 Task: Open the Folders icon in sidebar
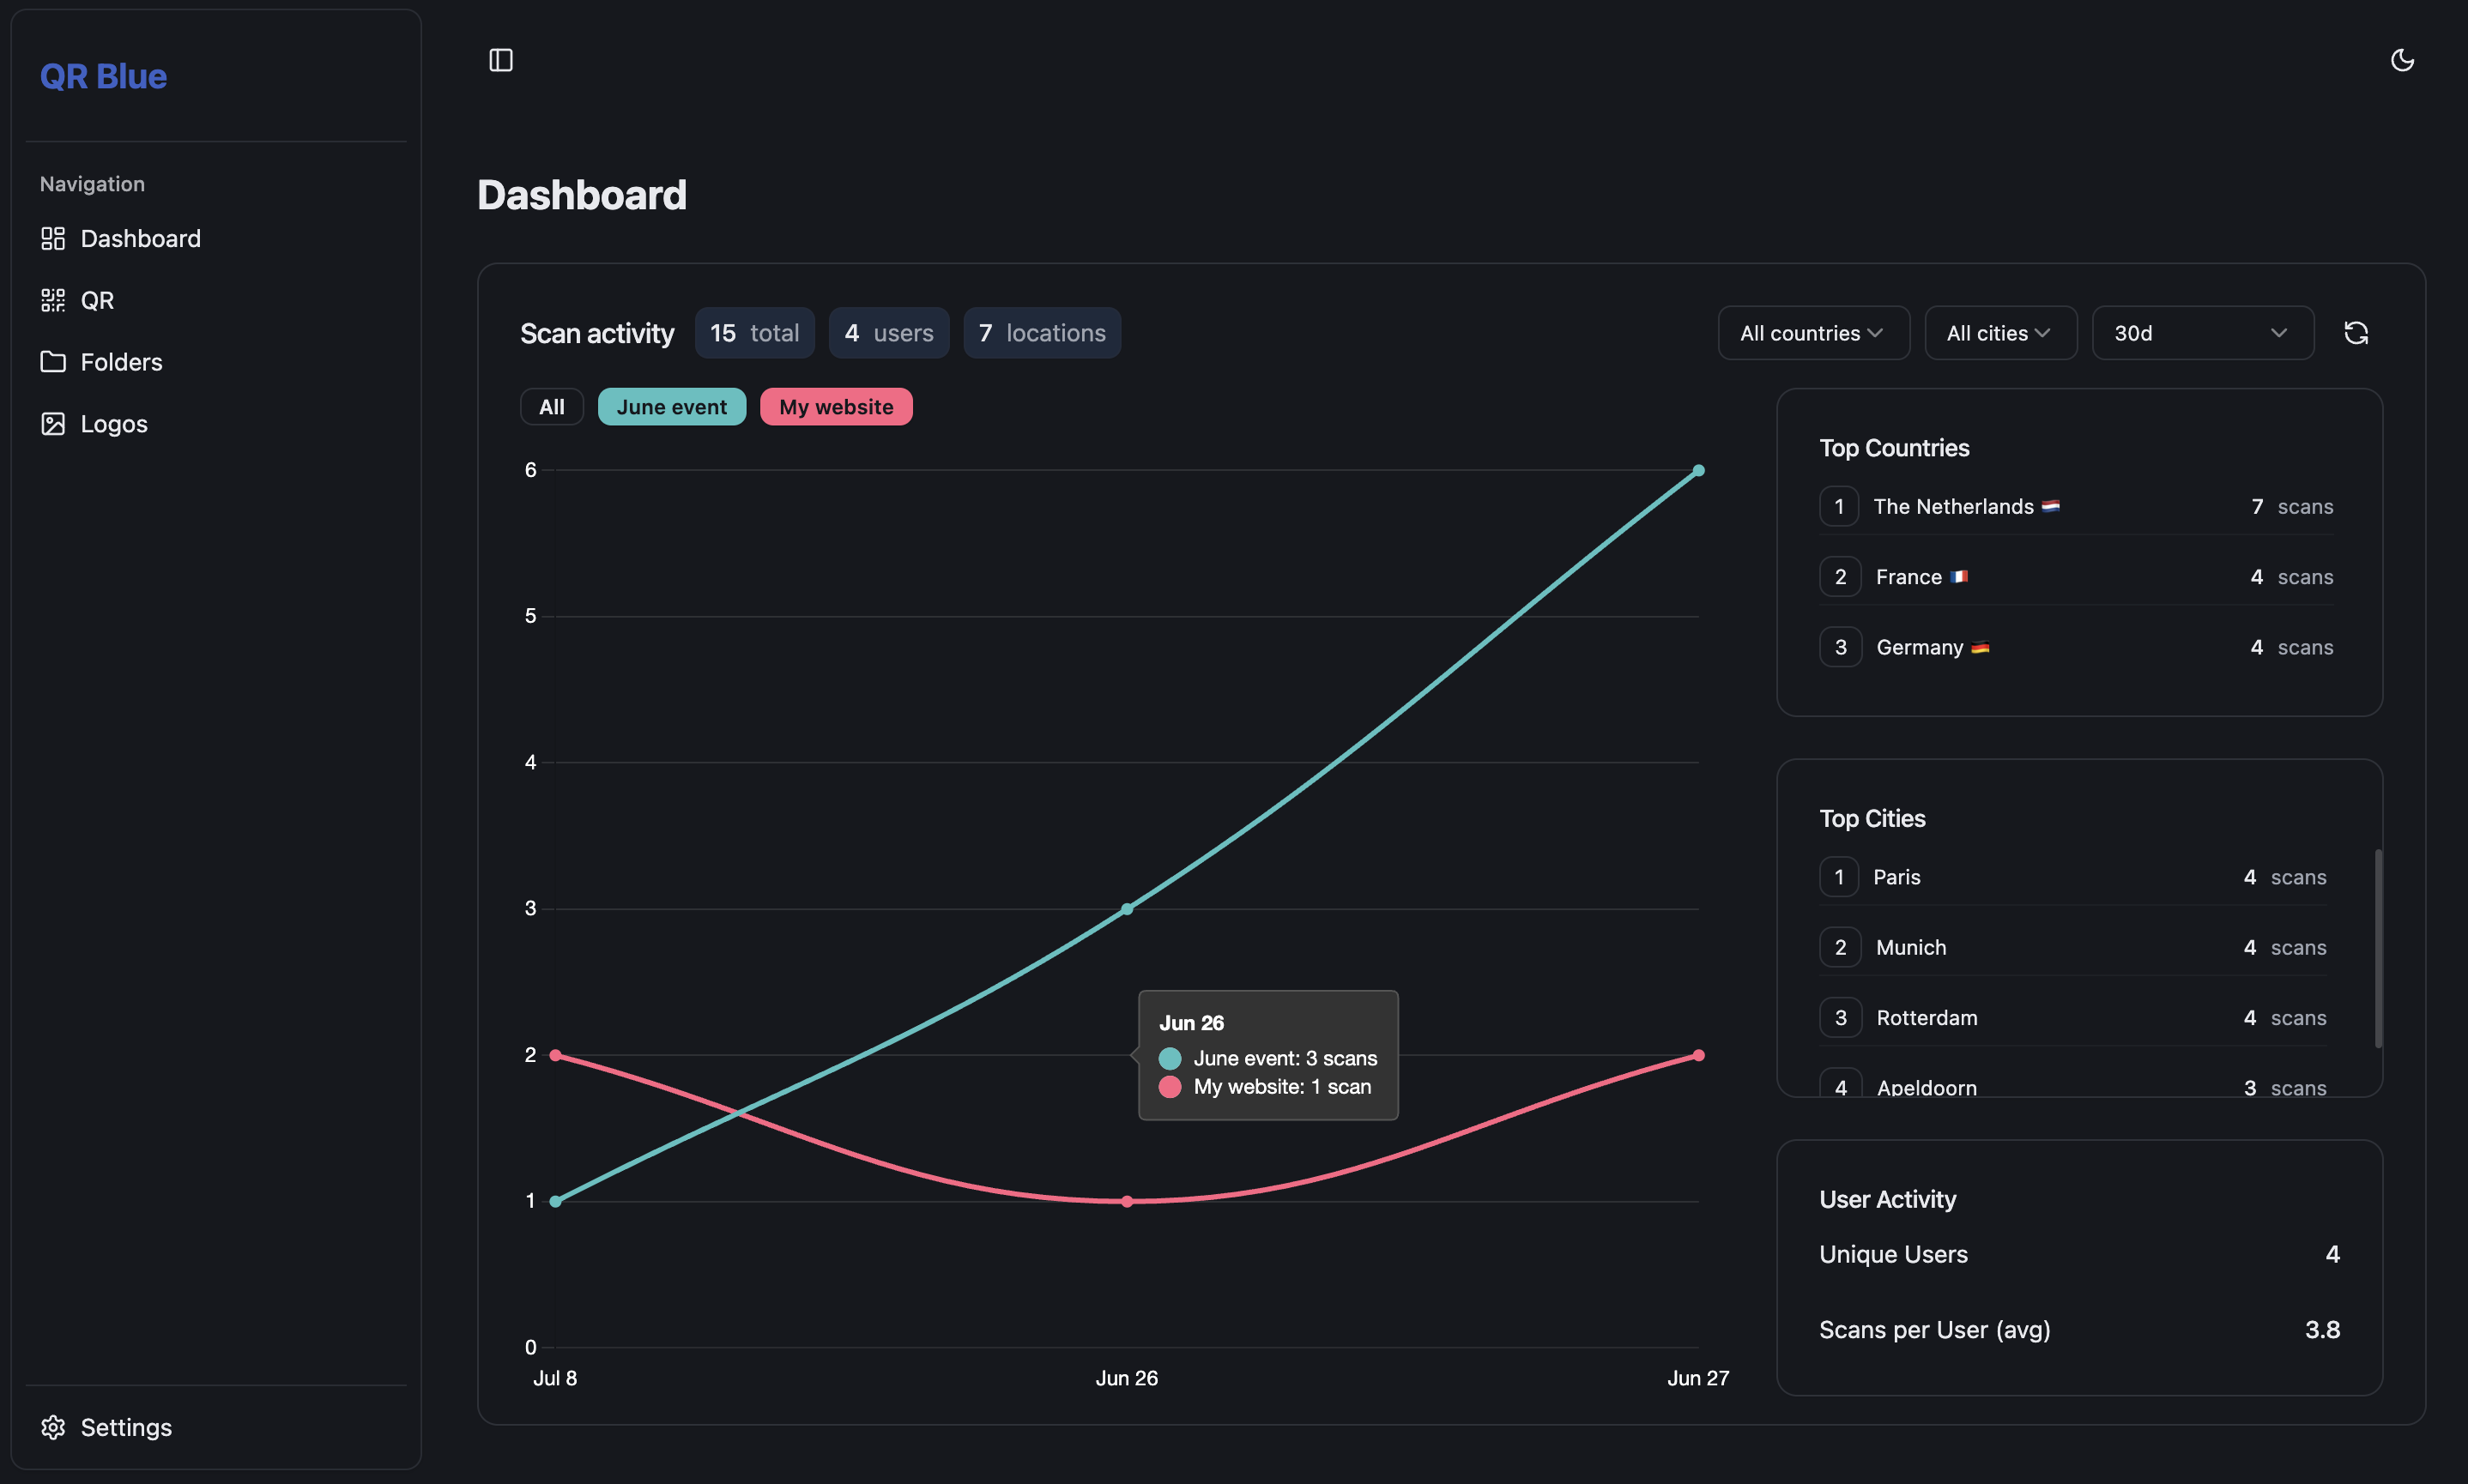(53, 361)
